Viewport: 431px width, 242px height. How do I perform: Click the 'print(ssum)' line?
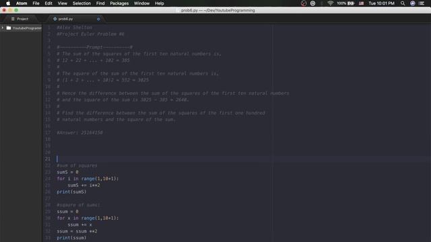71,238
